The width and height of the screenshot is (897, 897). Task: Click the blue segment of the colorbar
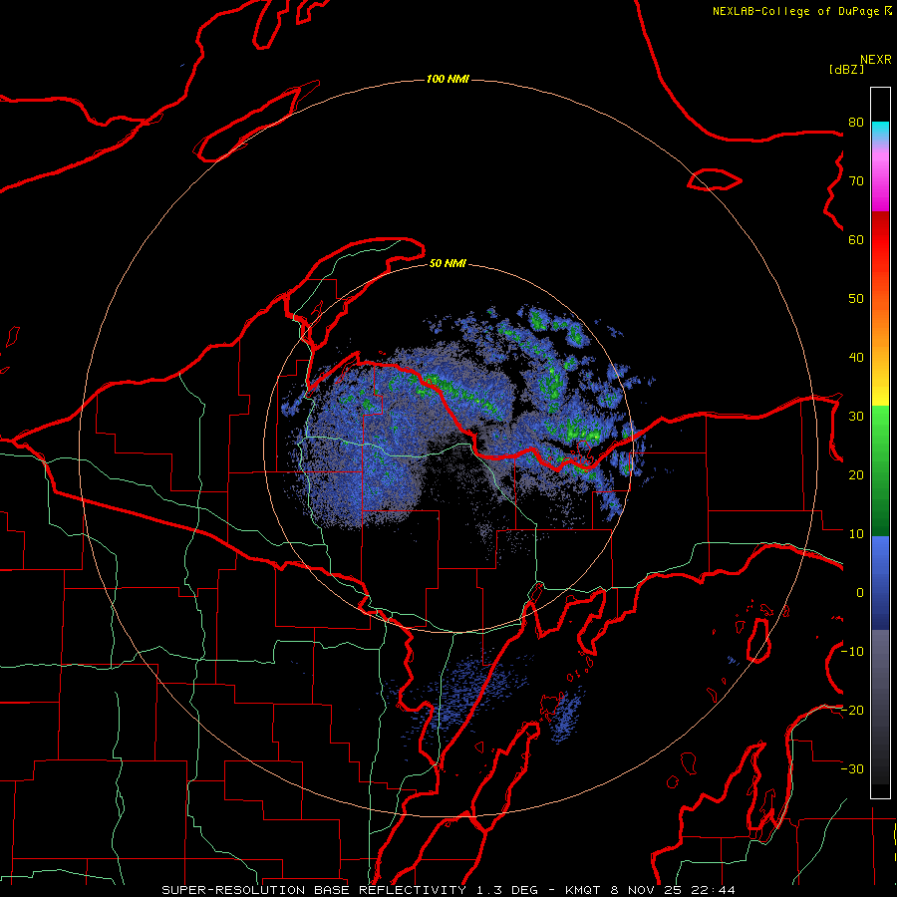(880, 583)
